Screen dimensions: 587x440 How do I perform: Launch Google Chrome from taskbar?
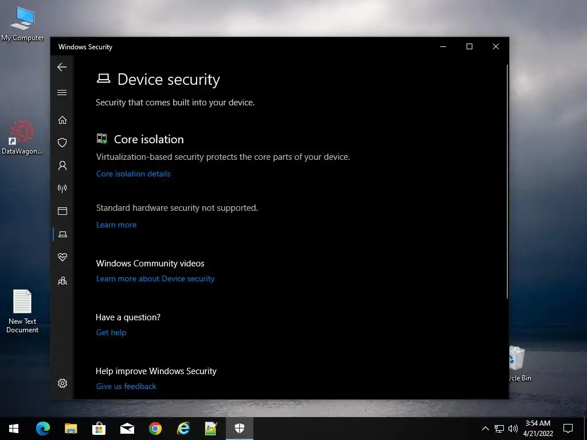point(155,429)
